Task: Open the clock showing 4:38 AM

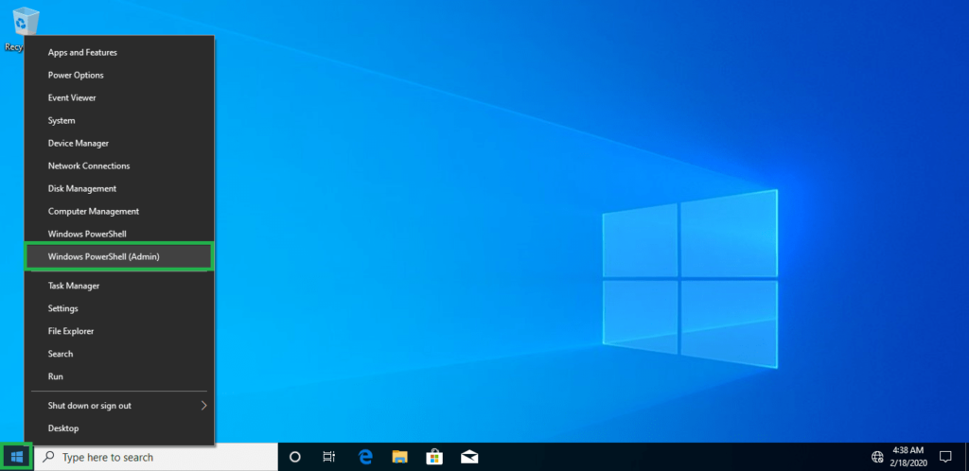Action: [x=907, y=457]
